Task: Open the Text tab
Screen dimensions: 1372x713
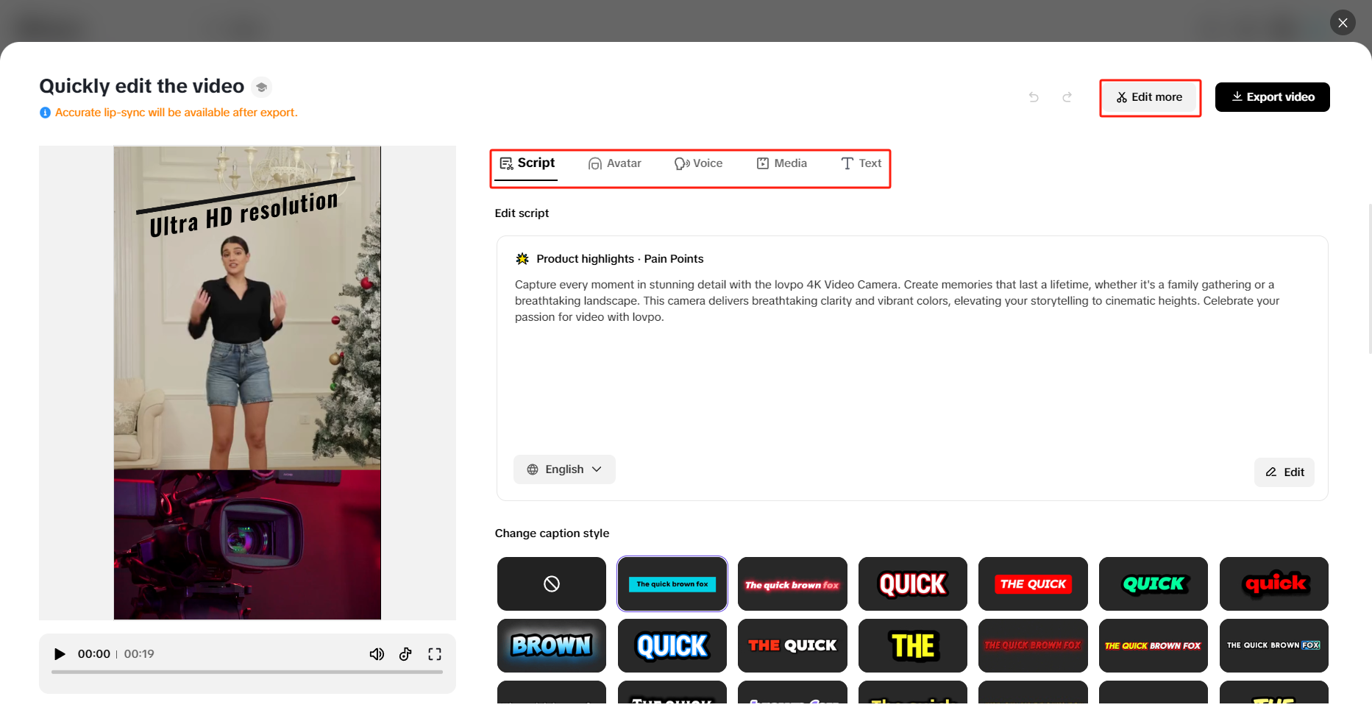Action: tap(861, 163)
